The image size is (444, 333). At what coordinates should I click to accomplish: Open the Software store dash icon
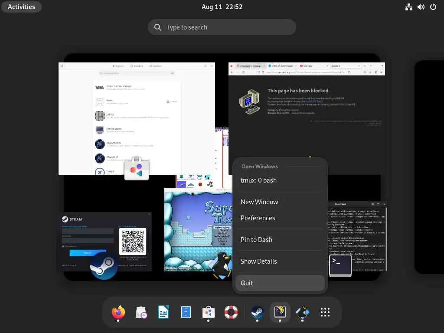point(209,312)
